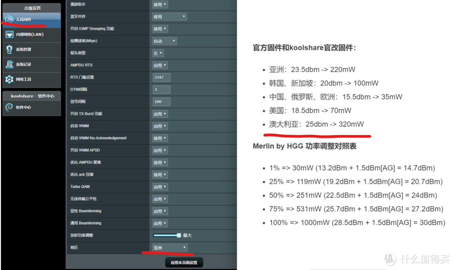Click the 1% => 30mW line
The height and width of the screenshot is (270, 454).
pos(352,168)
